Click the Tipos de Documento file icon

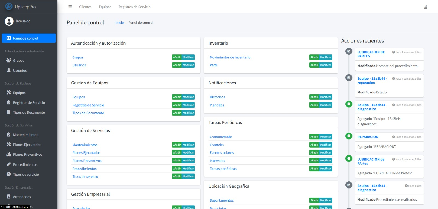[9, 112]
